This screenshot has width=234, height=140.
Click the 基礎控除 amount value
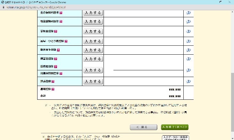[x=175, y=89]
